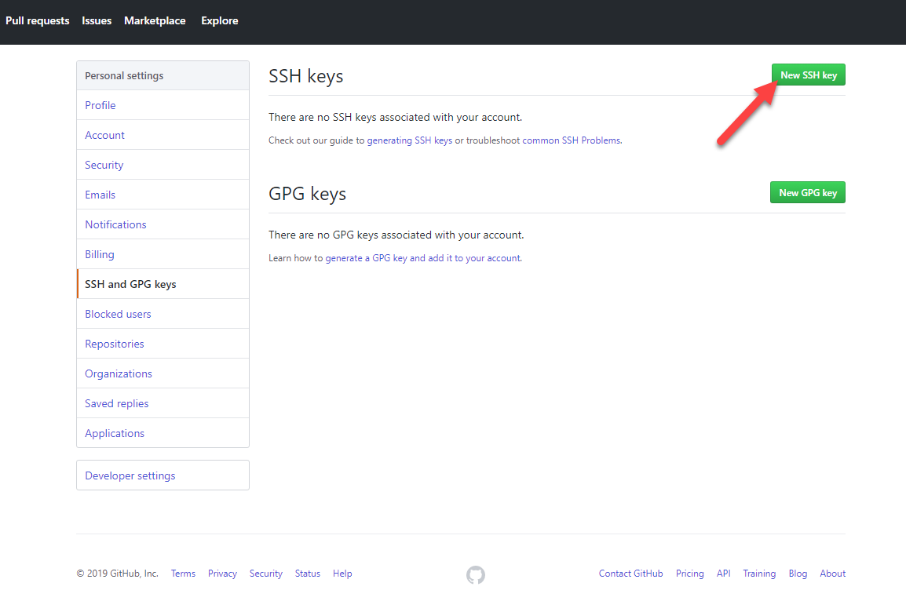
Task: Click the "no GPG keys associated" message
Action: [x=396, y=235]
